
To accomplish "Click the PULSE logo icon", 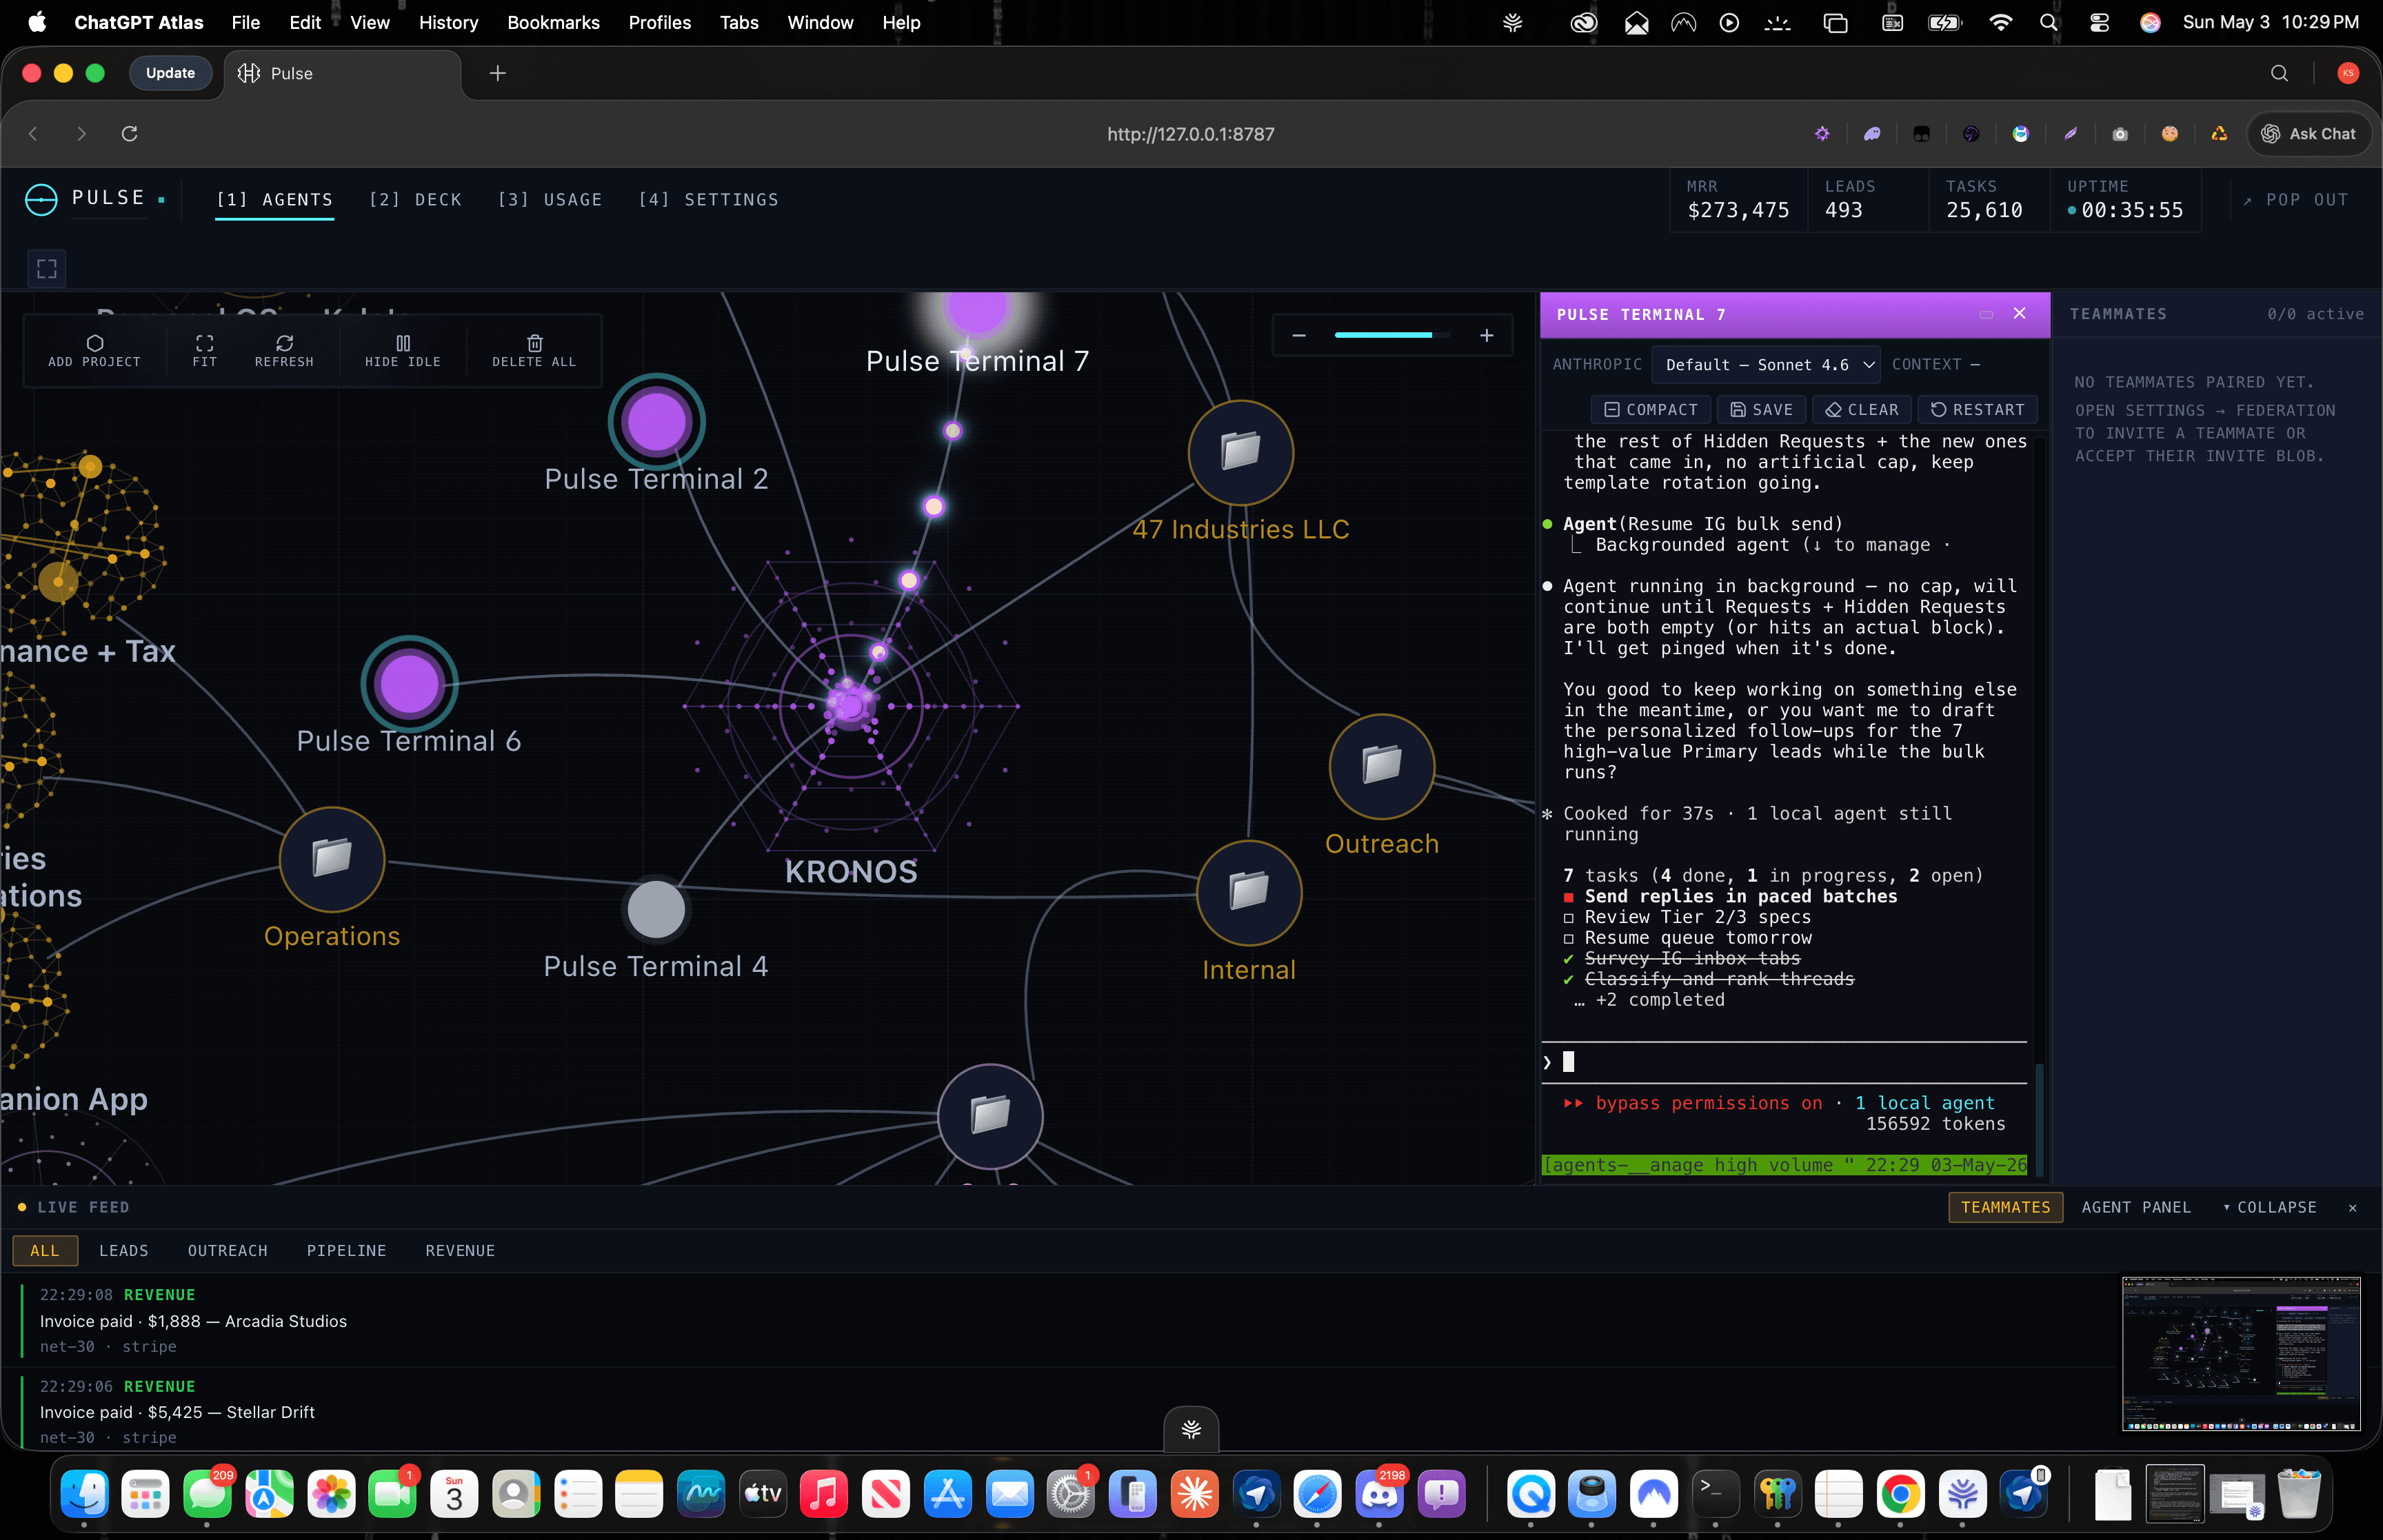I will point(41,200).
